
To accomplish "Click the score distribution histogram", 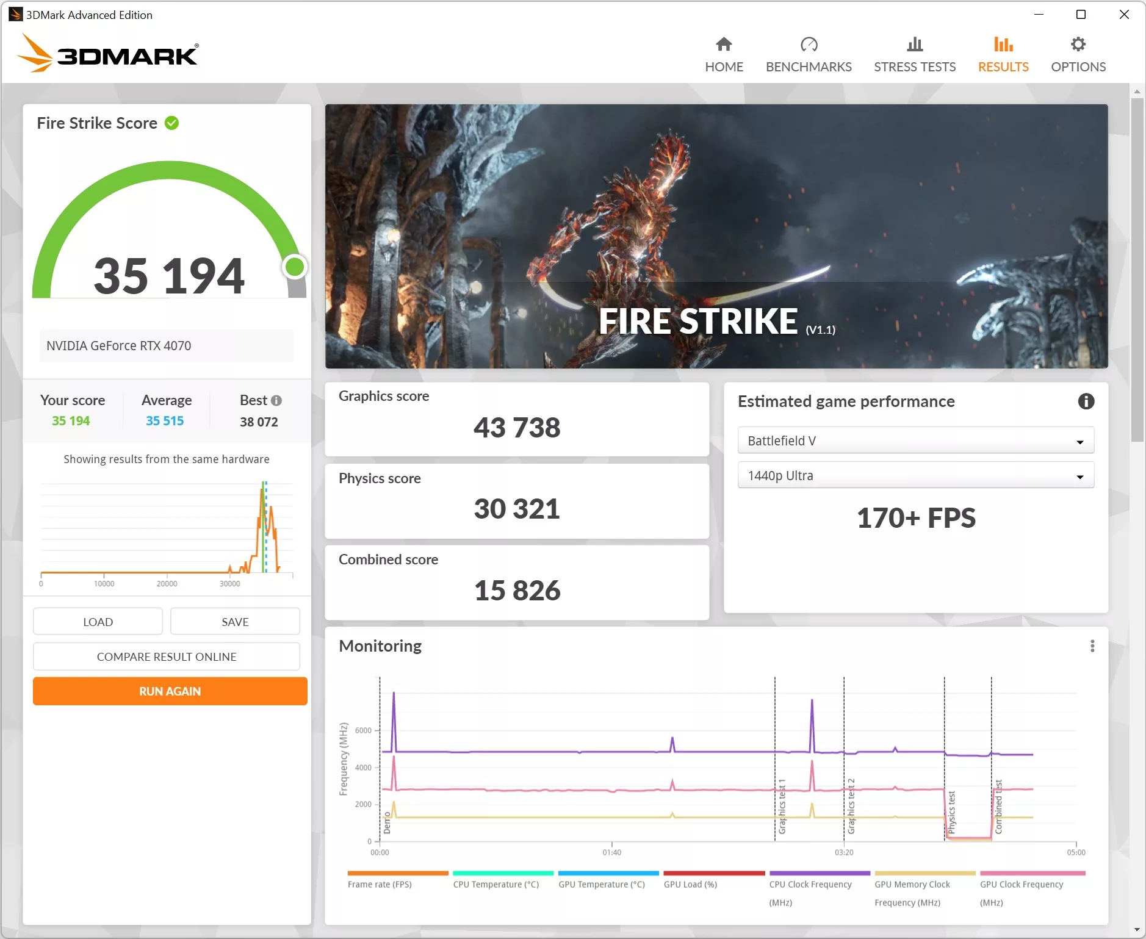I will click(166, 531).
